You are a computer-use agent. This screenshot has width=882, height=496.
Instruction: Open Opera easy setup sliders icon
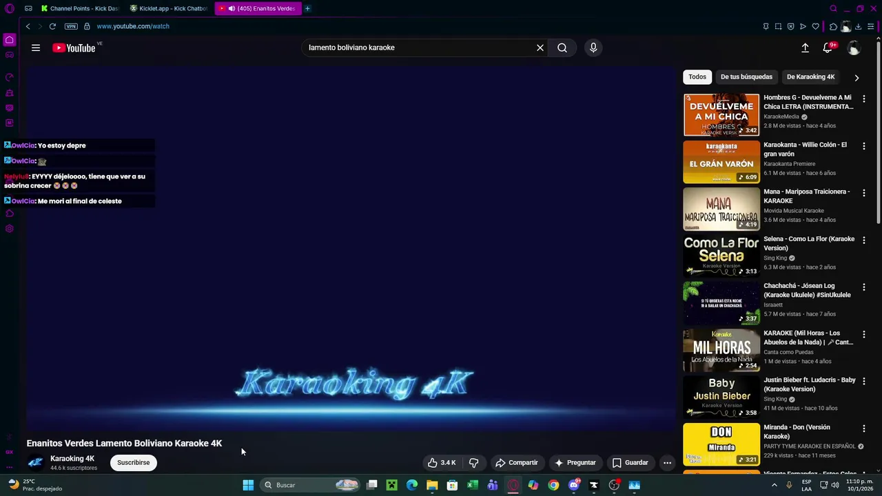(x=871, y=26)
